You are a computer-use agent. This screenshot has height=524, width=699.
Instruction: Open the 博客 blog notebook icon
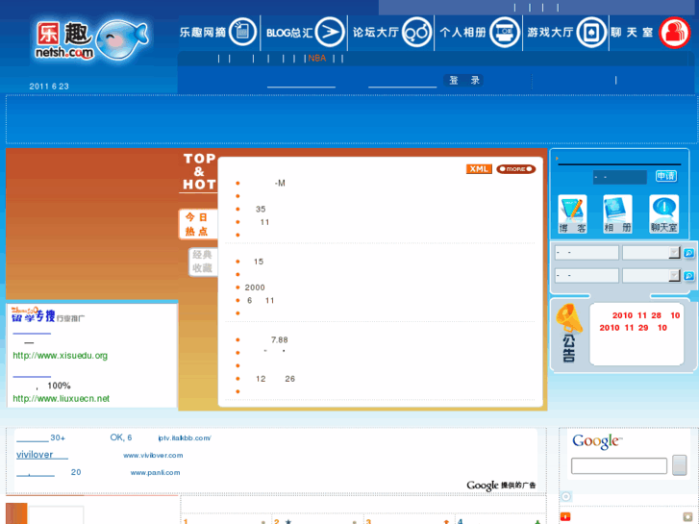(572, 214)
